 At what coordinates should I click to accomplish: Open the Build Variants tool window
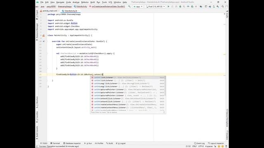coord(37,132)
